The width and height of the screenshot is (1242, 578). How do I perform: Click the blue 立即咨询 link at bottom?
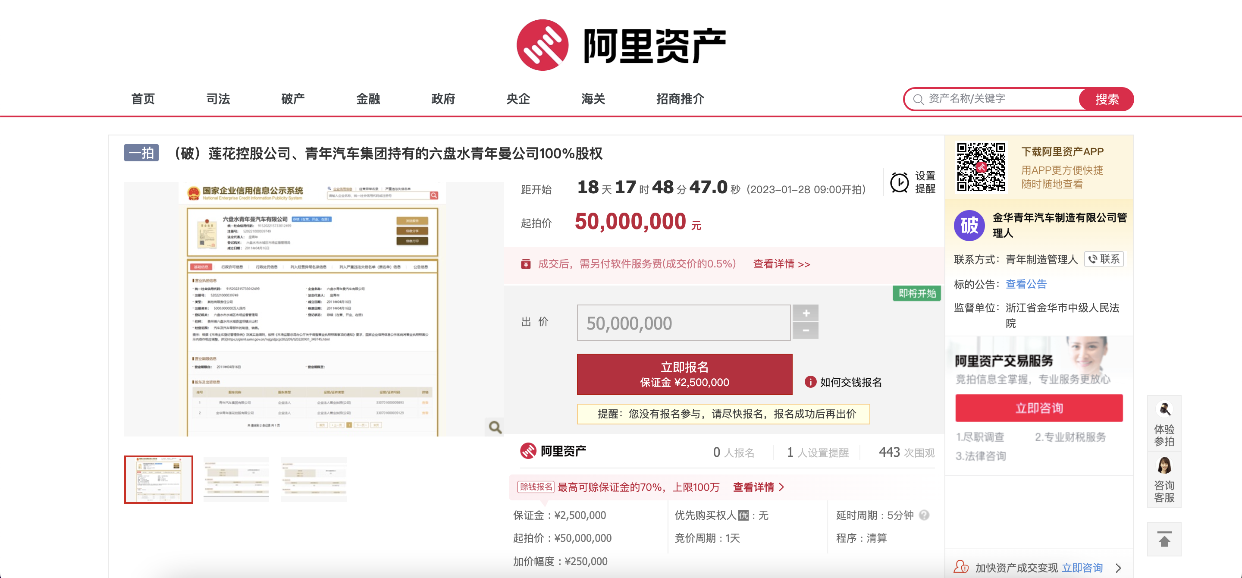click(1082, 567)
